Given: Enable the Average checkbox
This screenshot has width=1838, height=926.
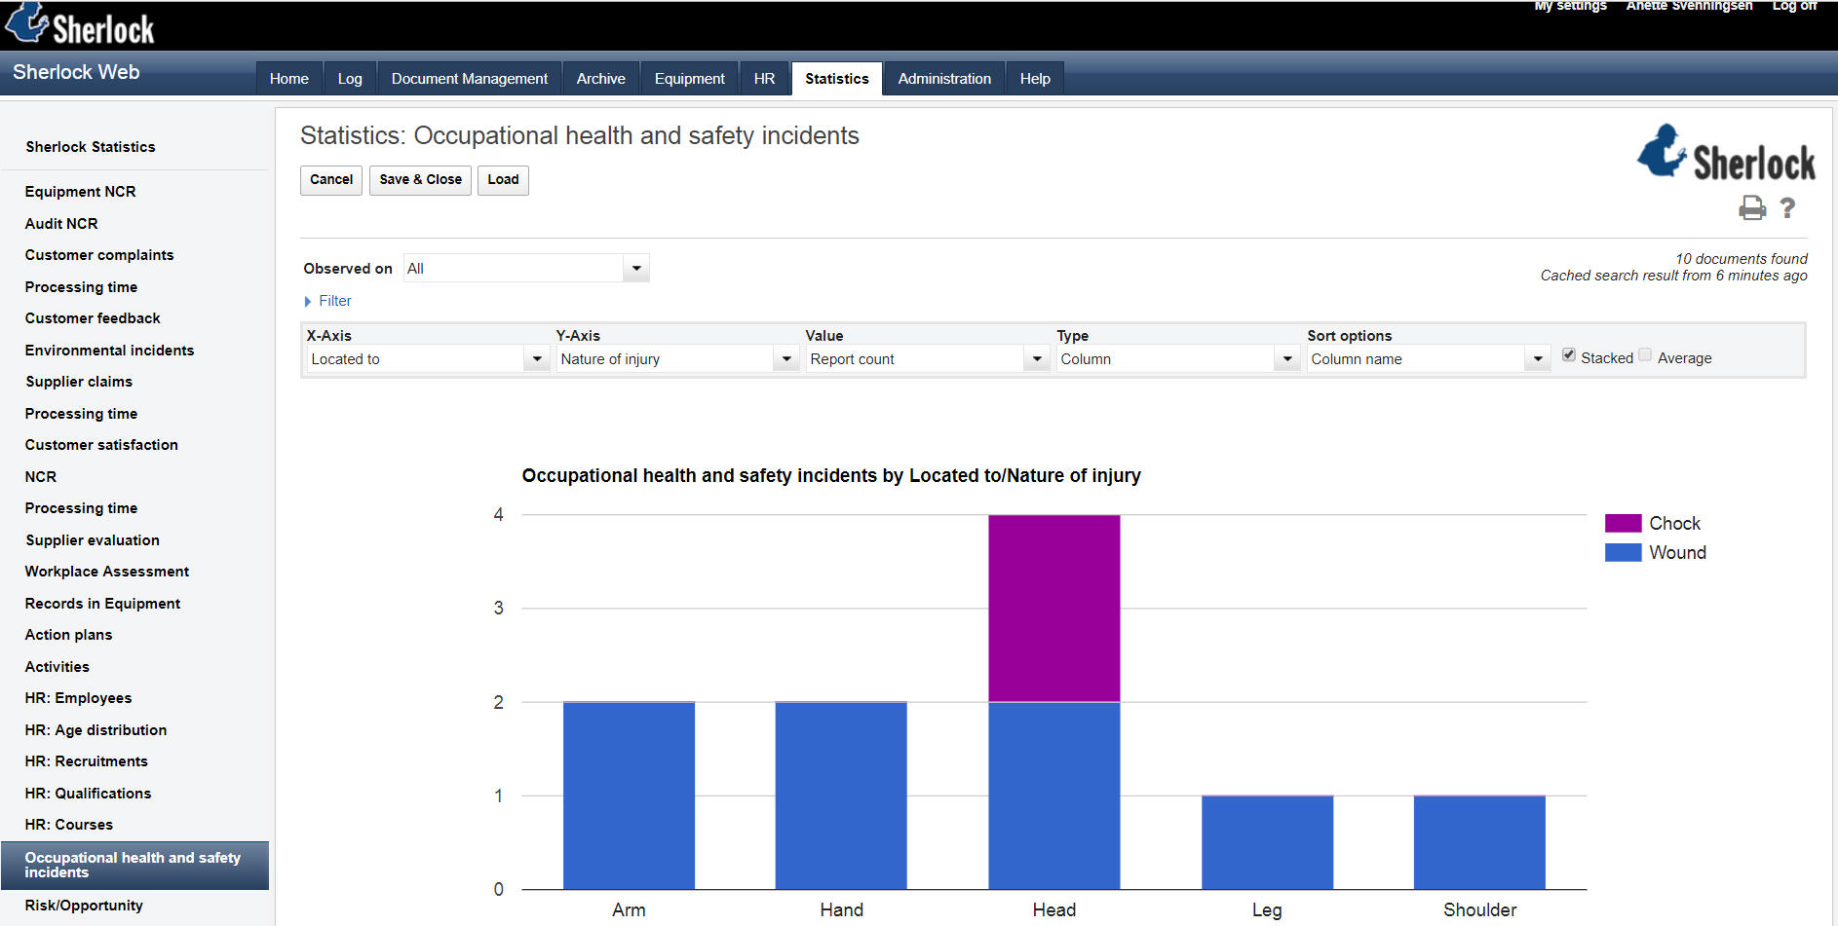Looking at the screenshot, I should (1645, 355).
